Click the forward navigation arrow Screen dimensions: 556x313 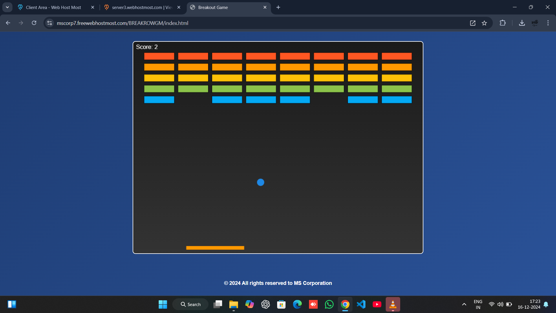coord(21,23)
